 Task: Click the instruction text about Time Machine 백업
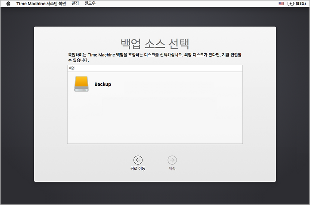pos(155,57)
